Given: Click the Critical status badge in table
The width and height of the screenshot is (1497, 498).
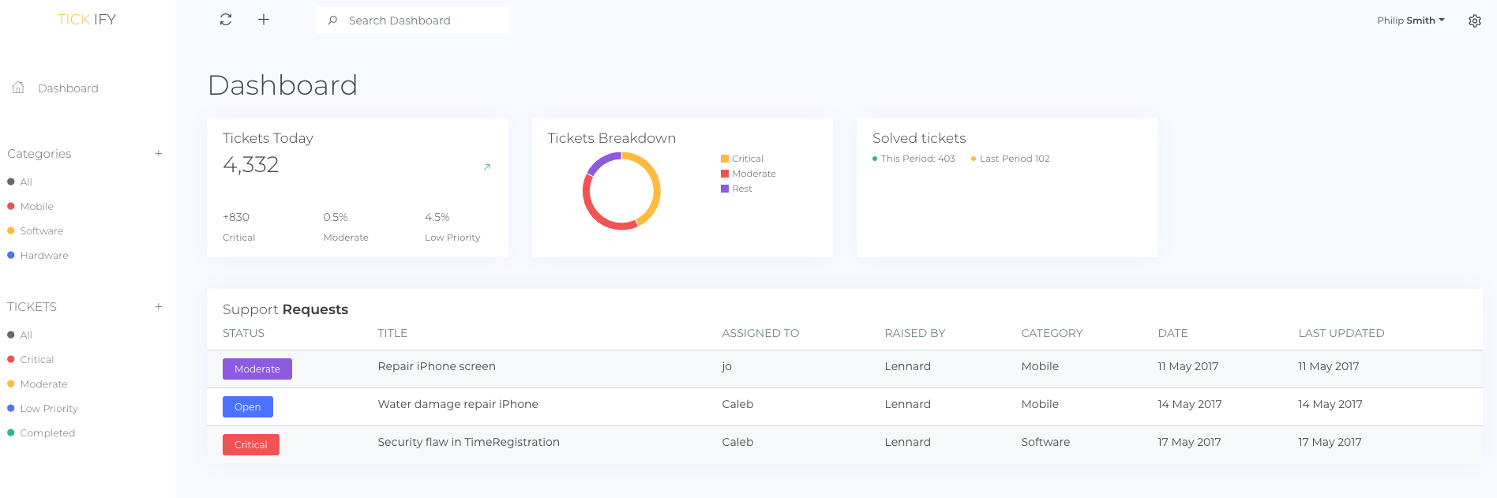Looking at the screenshot, I should pos(251,444).
